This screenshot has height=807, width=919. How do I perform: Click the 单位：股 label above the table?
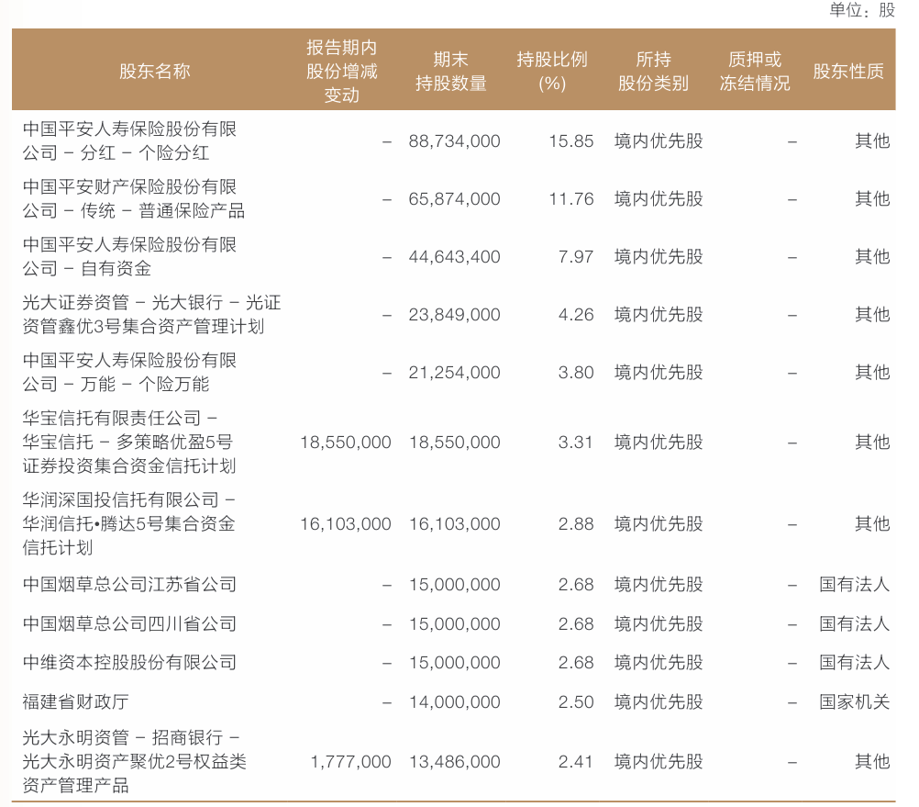862,10
